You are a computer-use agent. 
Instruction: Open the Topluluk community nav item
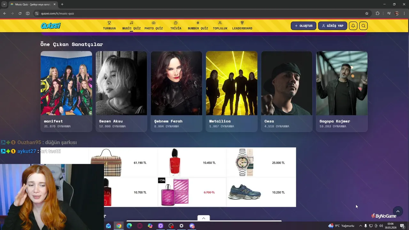pyautogui.click(x=220, y=26)
